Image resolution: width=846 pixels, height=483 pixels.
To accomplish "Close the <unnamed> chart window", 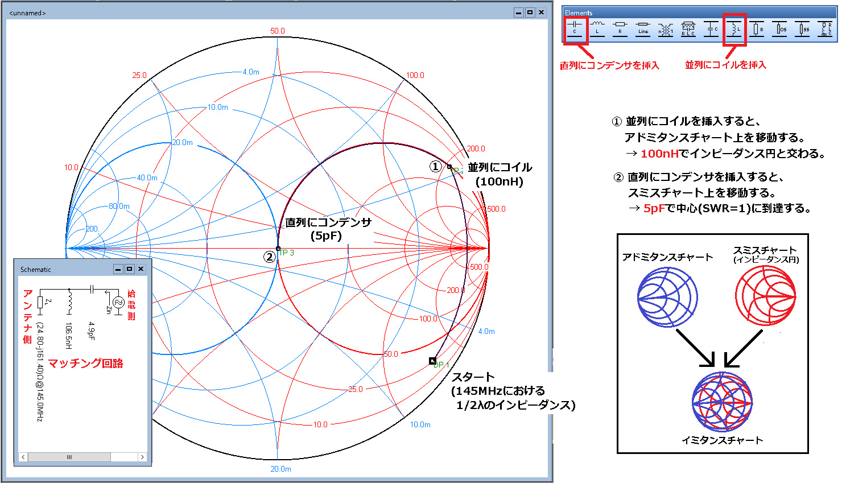I will [x=542, y=12].
